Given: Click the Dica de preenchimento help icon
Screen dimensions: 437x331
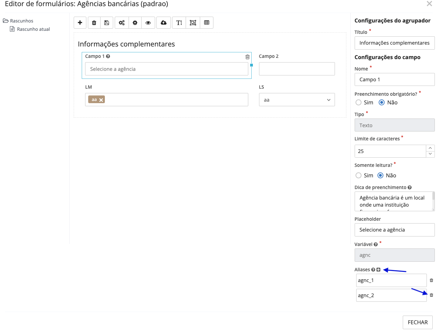Looking at the screenshot, I should coord(410,187).
